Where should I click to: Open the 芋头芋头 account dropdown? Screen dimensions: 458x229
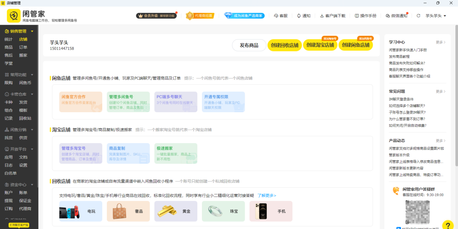click(435, 16)
